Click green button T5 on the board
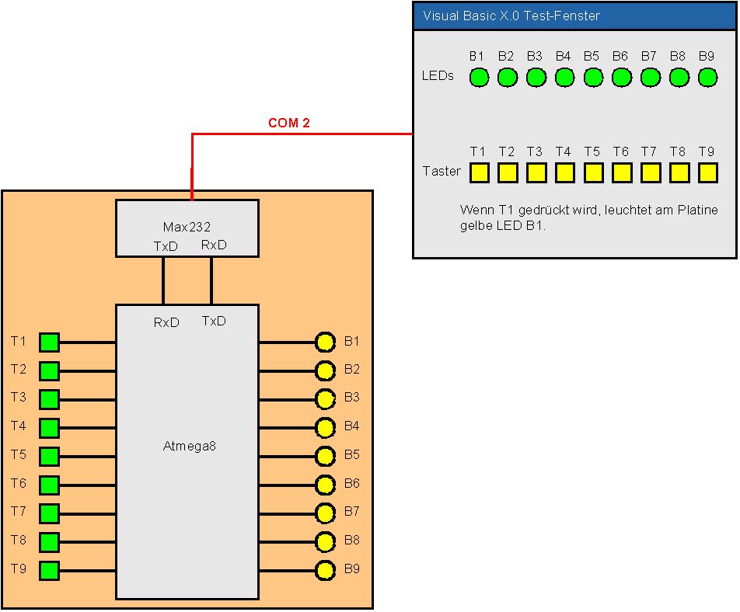Viewport: 740px width, 612px height. [49, 457]
